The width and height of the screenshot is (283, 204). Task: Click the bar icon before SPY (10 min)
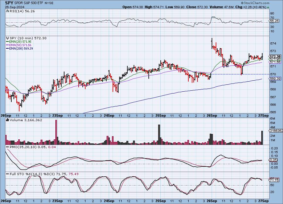click(8, 38)
